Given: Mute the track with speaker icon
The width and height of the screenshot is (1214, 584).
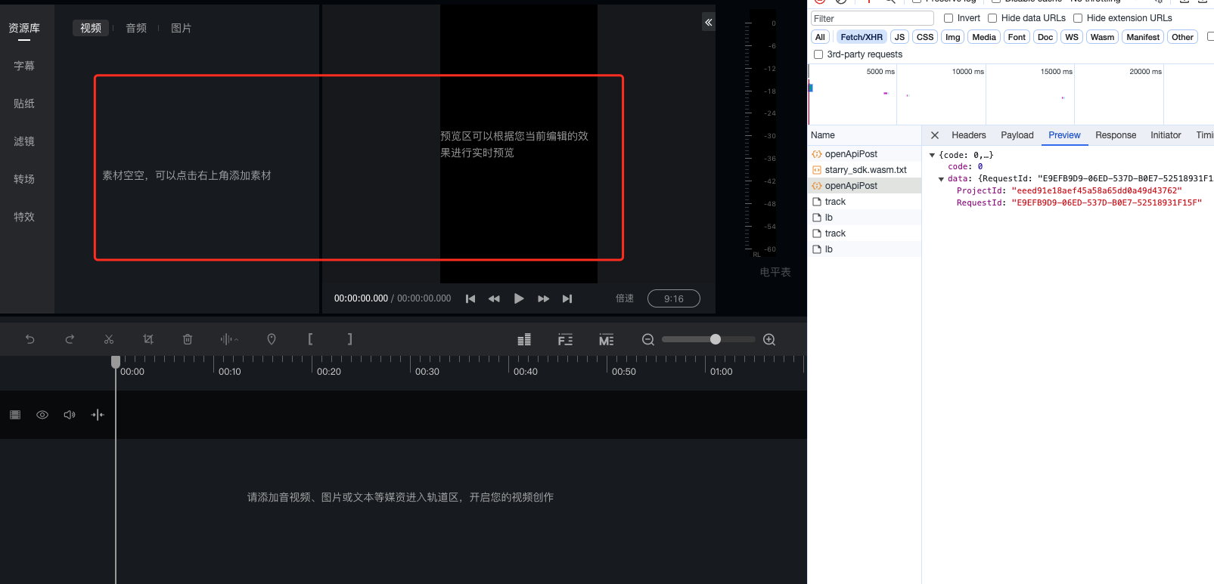Looking at the screenshot, I should tap(70, 415).
